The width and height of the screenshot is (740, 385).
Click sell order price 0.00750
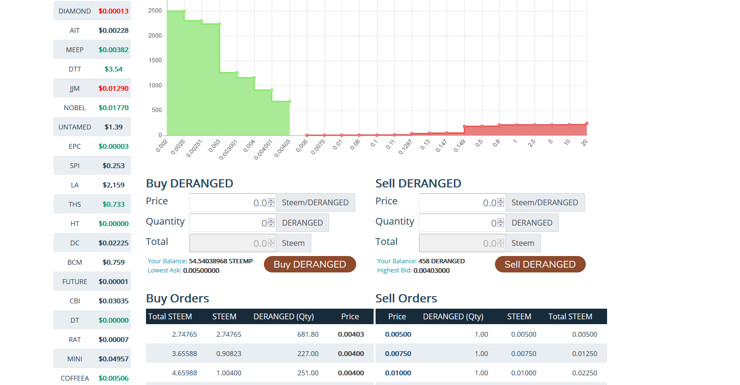398,354
